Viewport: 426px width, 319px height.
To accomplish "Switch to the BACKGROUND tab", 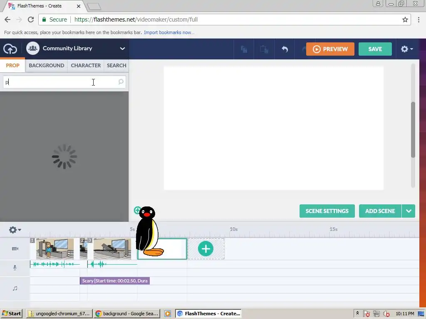I will pos(47,65).
